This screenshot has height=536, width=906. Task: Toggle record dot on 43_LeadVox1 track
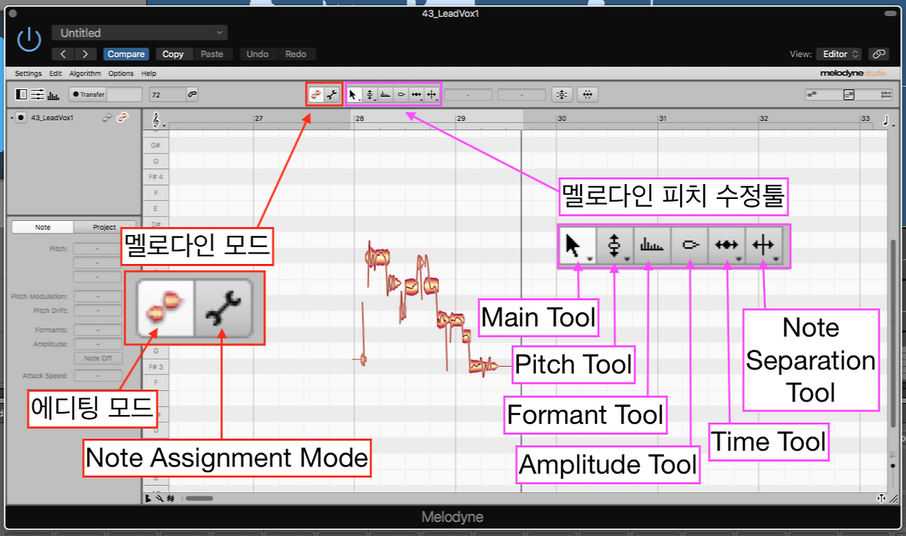(x=21, y=118)
